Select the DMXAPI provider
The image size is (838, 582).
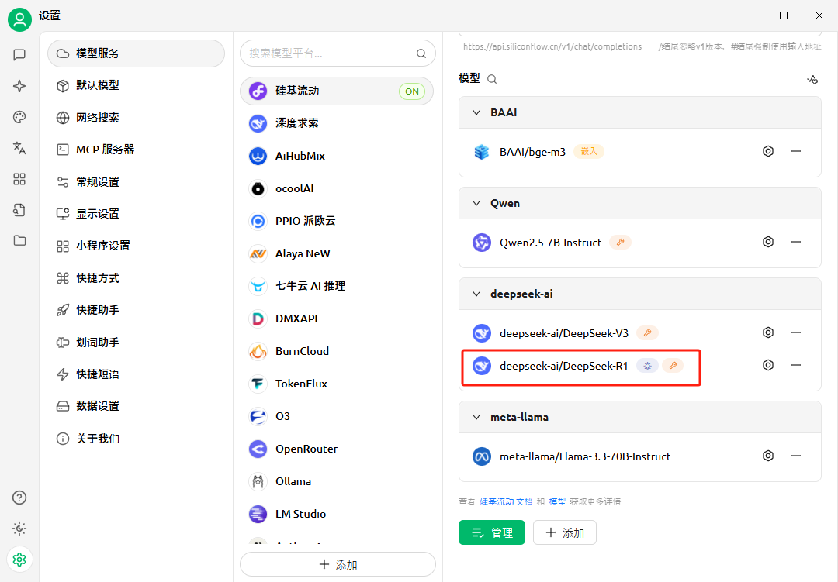tap(337, 319)
